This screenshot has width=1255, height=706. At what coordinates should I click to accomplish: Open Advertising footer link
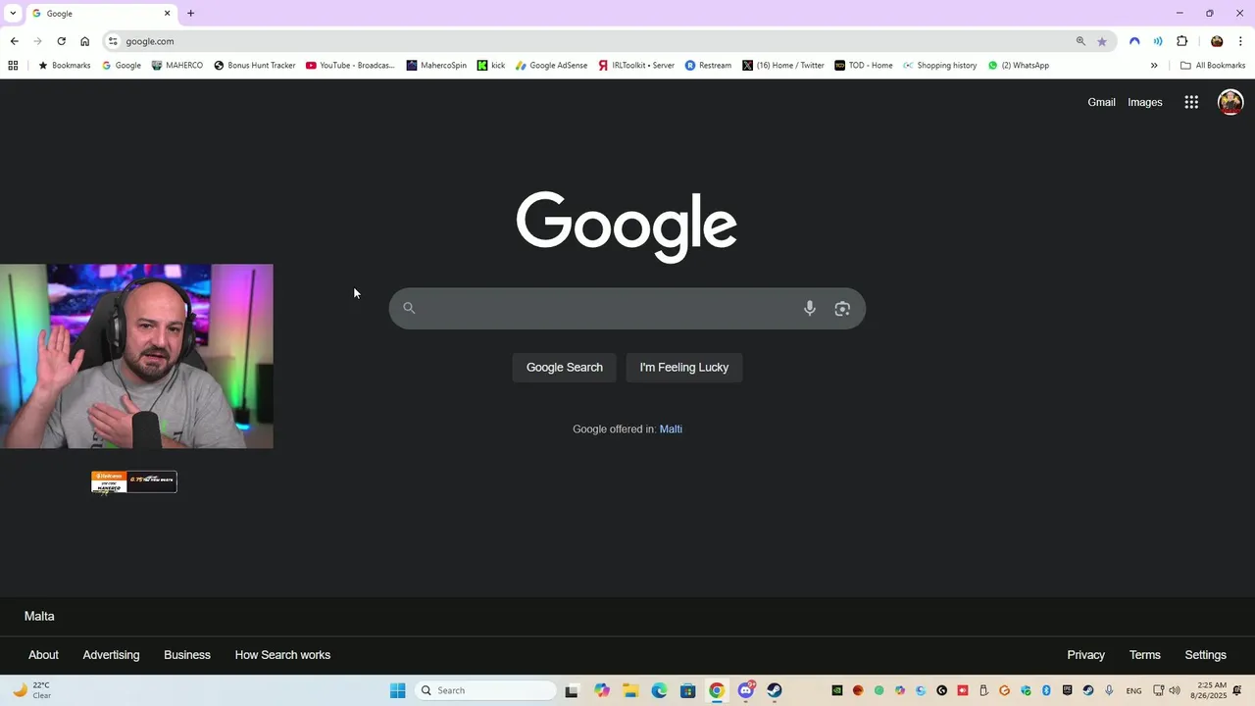click(x=111, y=655)
